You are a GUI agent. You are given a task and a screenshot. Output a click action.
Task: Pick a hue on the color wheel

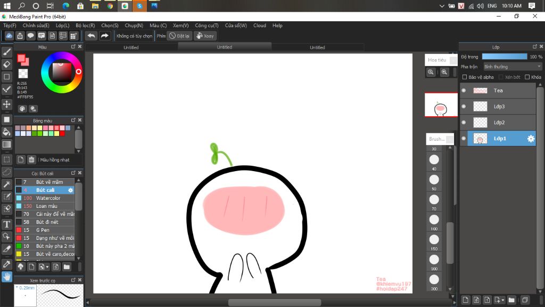pos(62,72)
